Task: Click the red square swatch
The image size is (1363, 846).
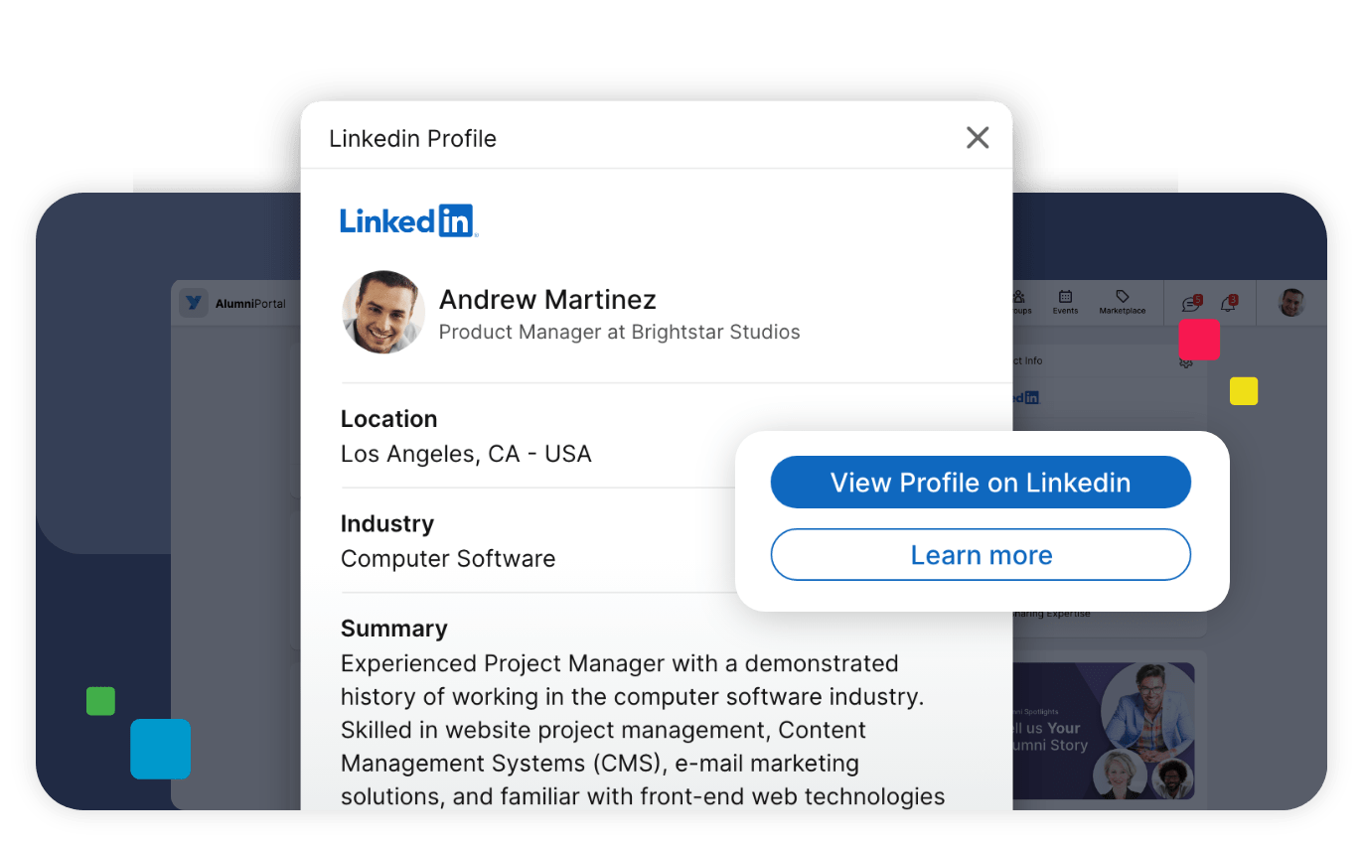Action: coord(1198,340)
